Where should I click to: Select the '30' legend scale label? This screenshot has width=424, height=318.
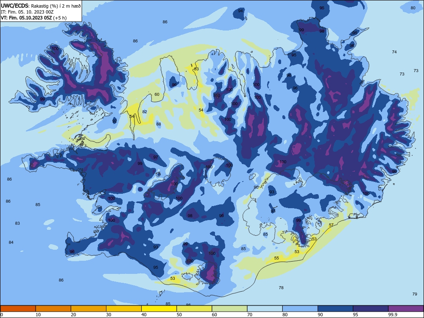click(x=109, y=315)
